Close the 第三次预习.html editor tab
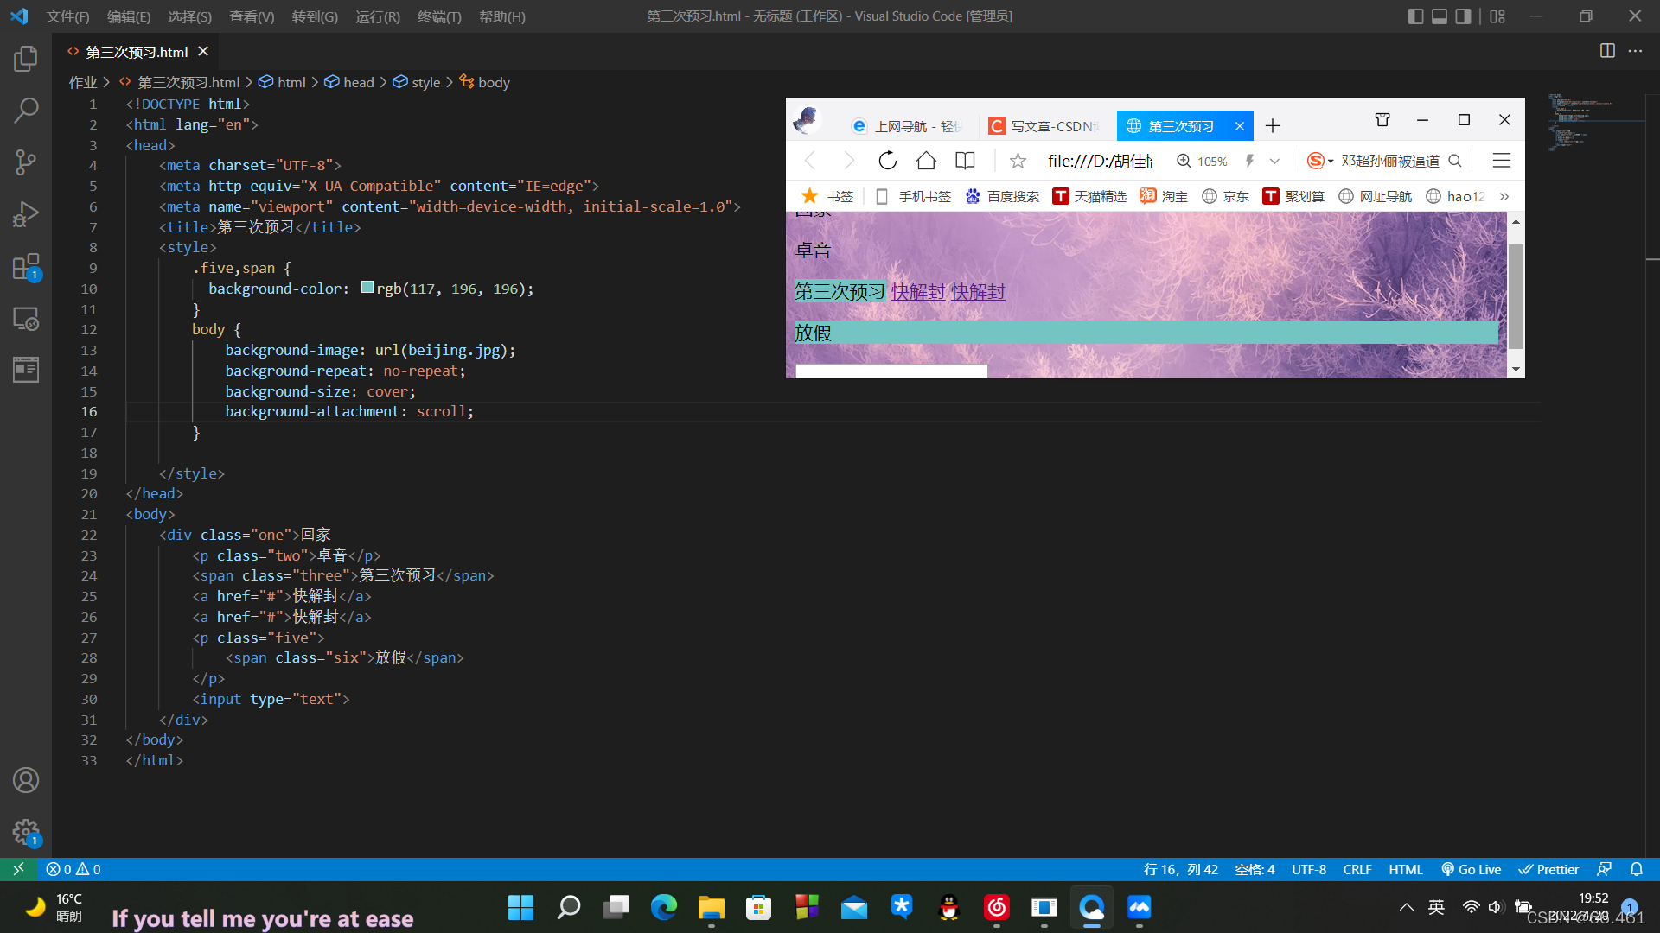1660x933 pixels. (203, 52)
